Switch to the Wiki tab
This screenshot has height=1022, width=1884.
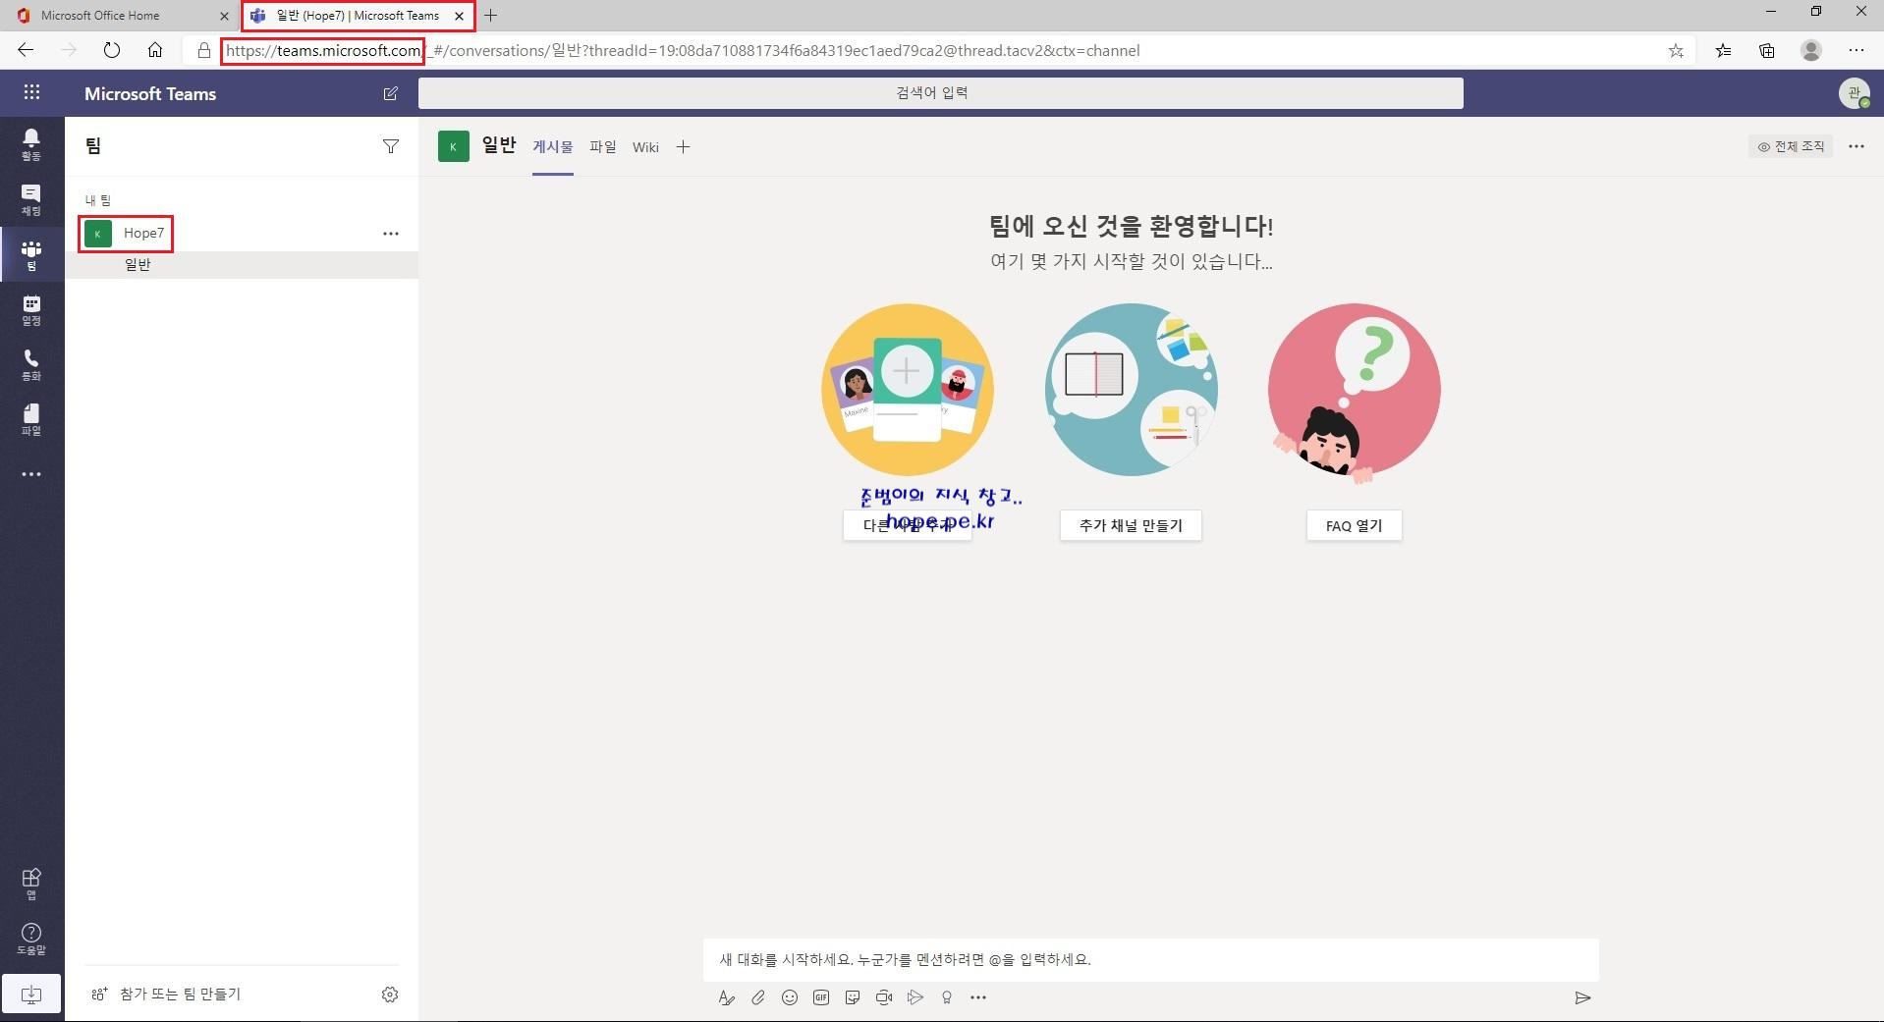click(x=645, y=147)
